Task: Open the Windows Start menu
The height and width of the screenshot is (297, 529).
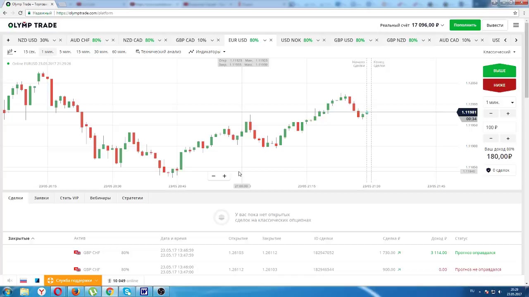Action: 7,292
